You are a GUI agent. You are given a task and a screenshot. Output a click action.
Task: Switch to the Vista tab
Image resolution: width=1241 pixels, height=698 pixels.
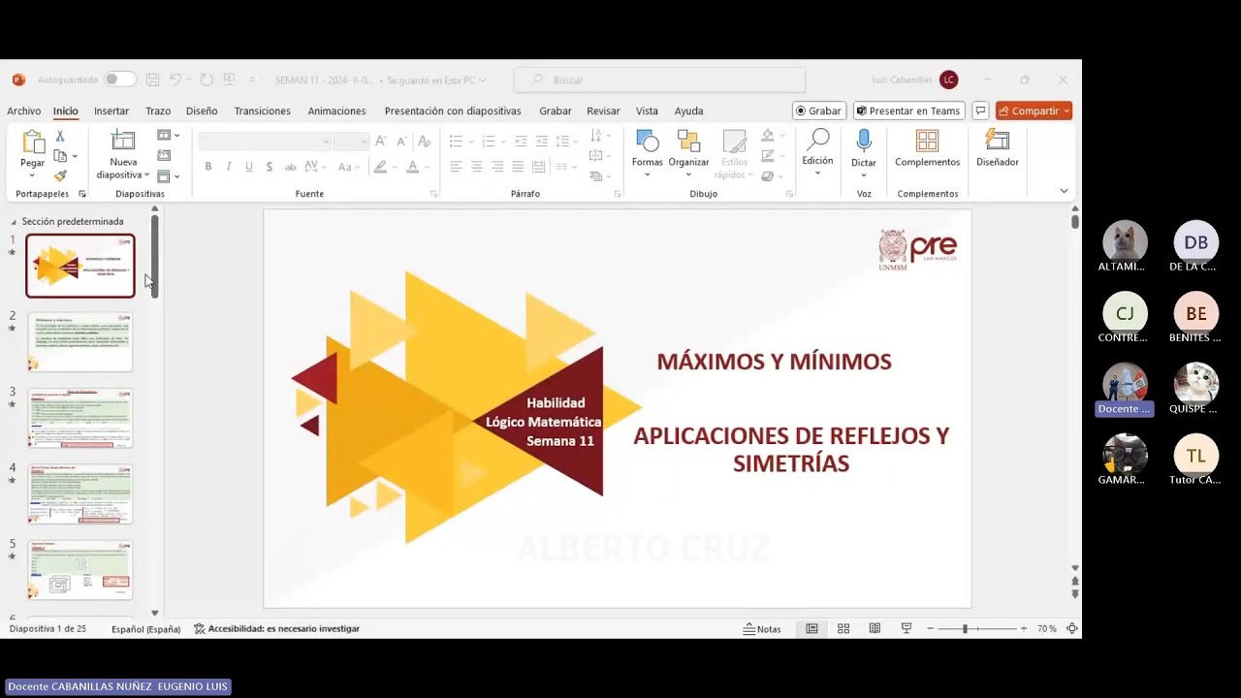[647, 111]
